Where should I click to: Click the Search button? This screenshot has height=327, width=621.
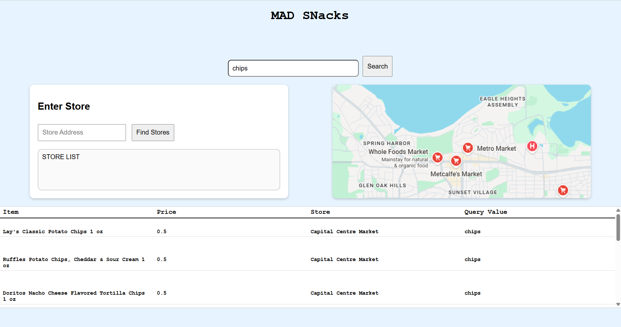(x=377, y=66)
